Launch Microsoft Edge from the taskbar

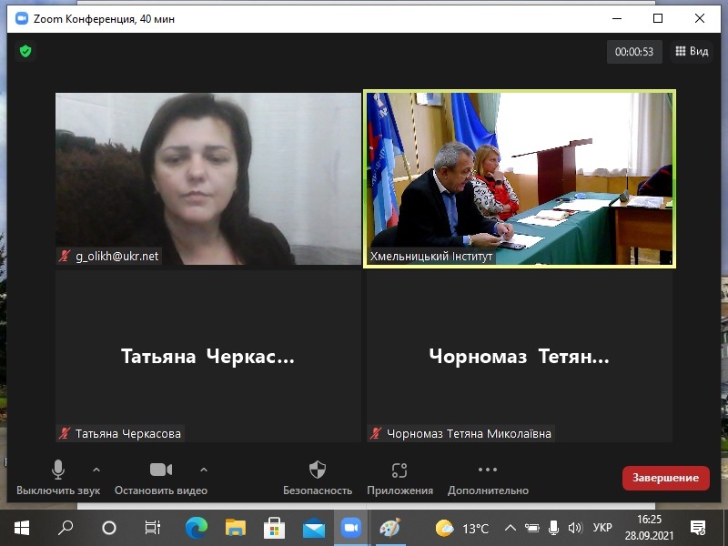tap(196, 528)
